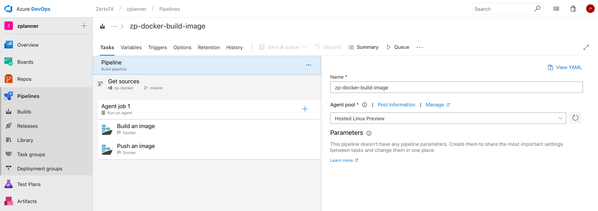Click the zplanner project avatar

pos(9,26)
